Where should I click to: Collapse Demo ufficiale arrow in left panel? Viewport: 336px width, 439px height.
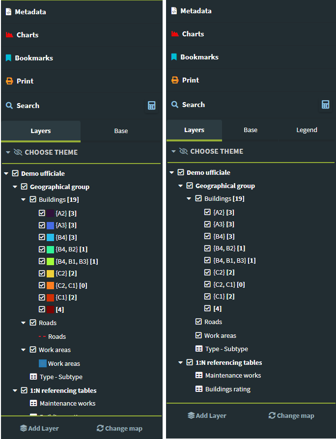[6, 173]
